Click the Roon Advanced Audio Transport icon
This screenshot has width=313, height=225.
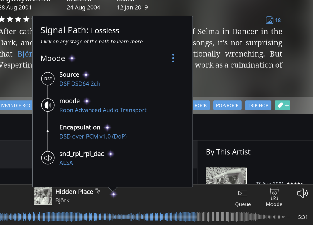pos(48,105)
